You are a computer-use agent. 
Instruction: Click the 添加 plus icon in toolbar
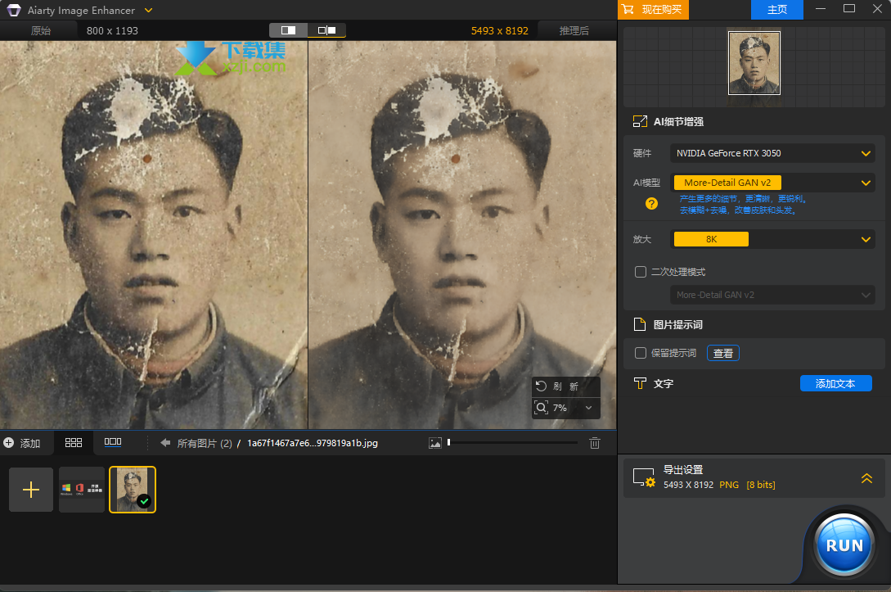pos(8,442)
